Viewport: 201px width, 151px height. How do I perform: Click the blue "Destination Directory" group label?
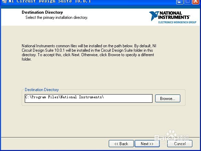(42, 90)
